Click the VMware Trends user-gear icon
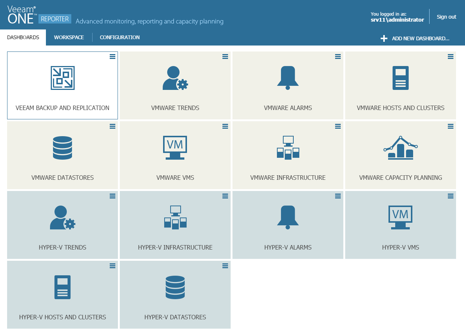The height and width of the screenshot is (332, 465). coord(175,78)
